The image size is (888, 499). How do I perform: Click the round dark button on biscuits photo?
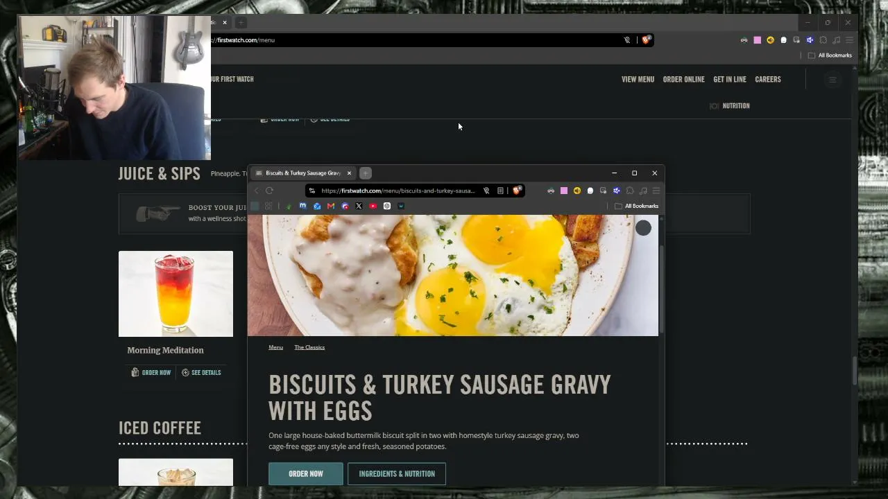(643, 228)
